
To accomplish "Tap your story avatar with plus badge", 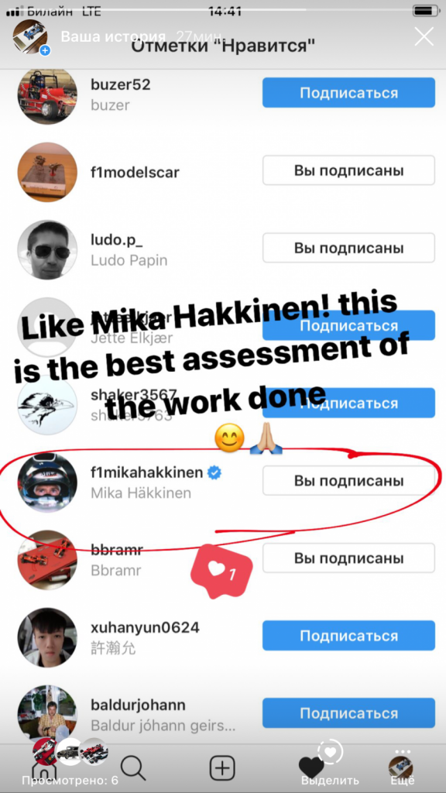I will point(30,37).
